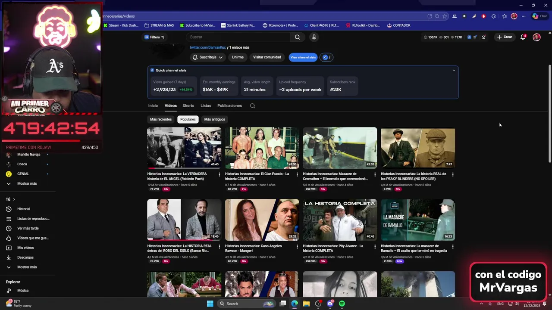Expand Mostrar más under Tú section

(x=28, y=267)
